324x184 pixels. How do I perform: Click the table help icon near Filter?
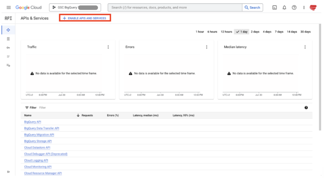306,108
